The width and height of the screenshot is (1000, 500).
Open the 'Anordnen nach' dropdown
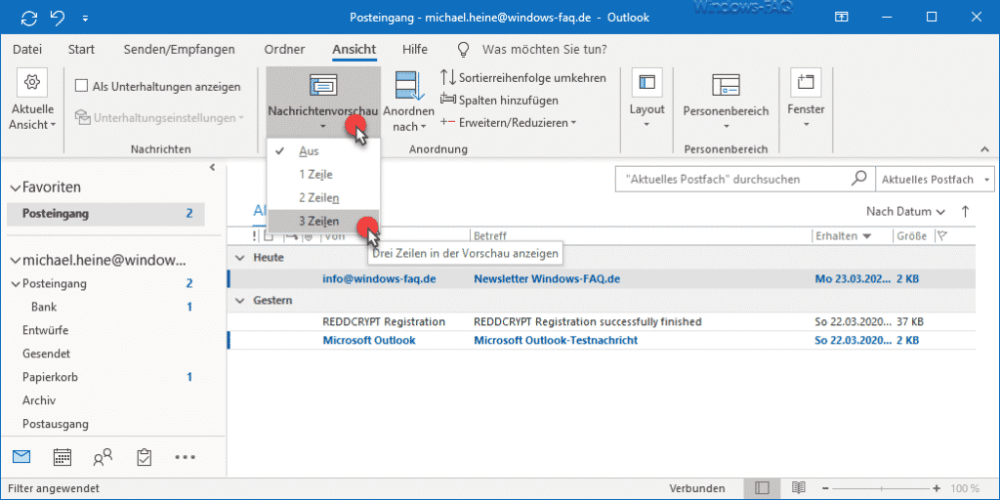click(x=409, y=102)
